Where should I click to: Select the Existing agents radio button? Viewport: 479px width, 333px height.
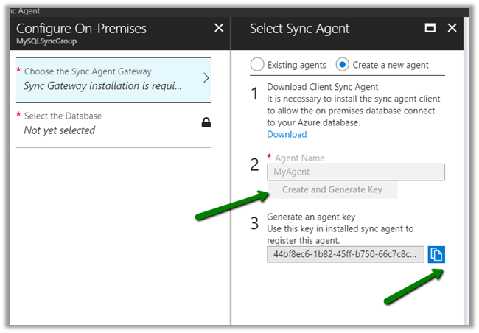(257, 64)
